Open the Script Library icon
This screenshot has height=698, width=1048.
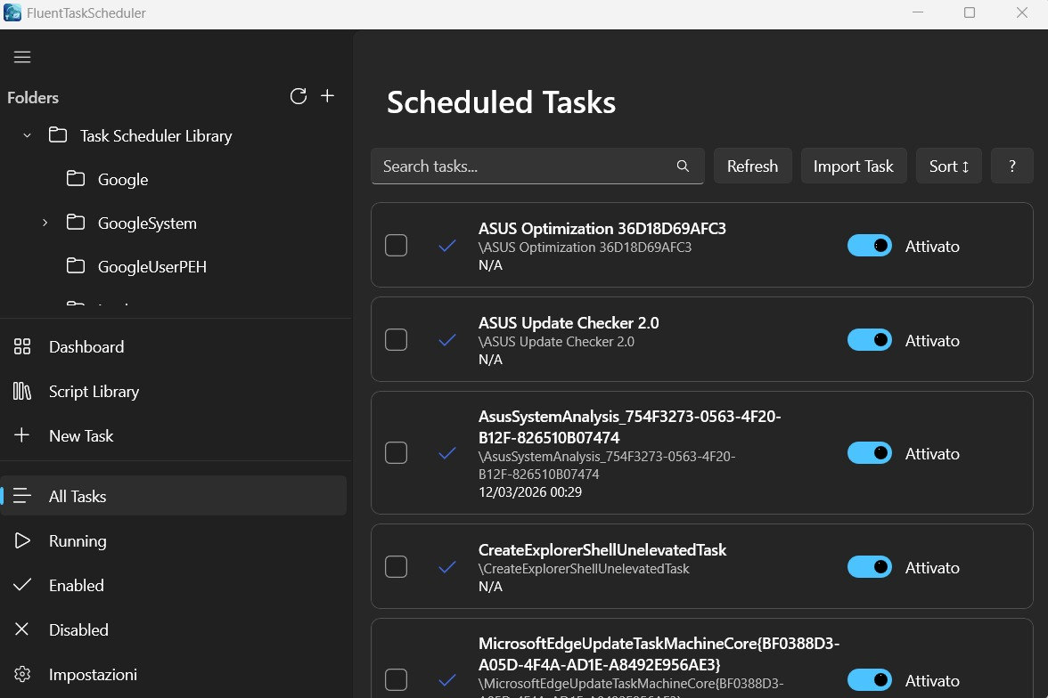[x=21, y=392]
